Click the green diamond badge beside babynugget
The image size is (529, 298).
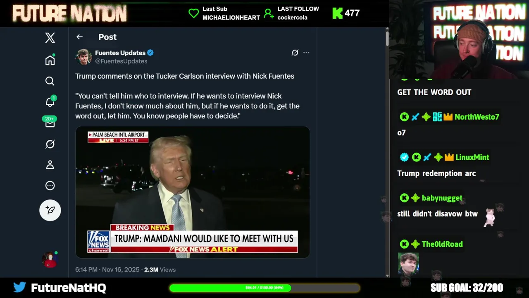(415, 198)
